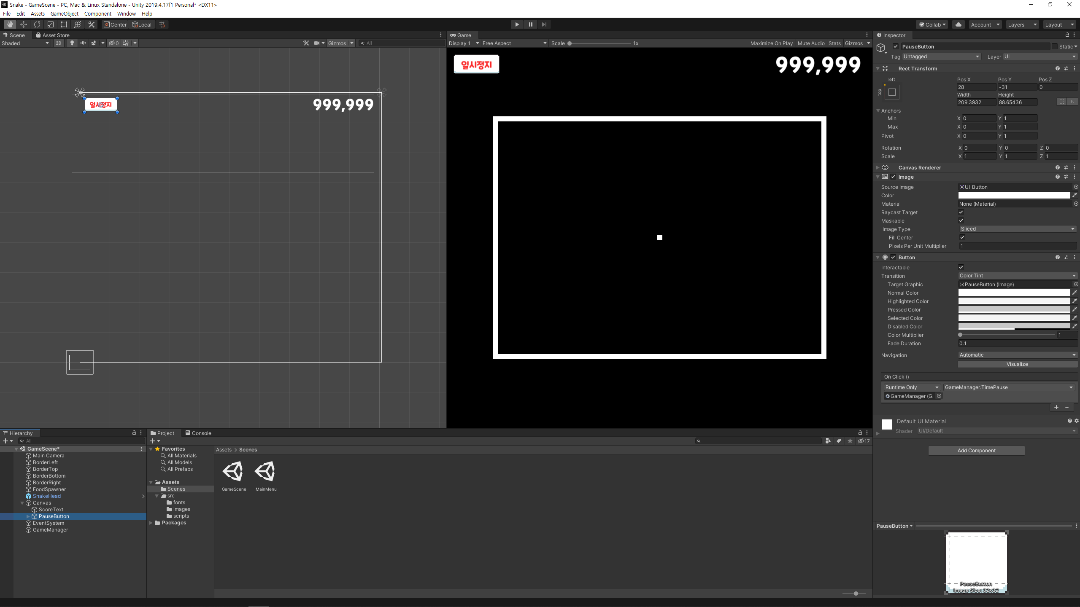1080x607 pixels.
Task: Select the Rect Transform tool
Action: coord(64,24)
